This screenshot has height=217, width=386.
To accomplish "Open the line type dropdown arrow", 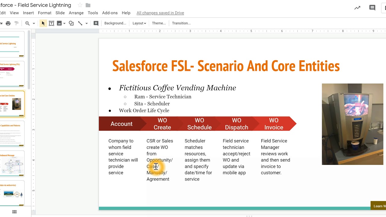I will [x=87, y=23].
